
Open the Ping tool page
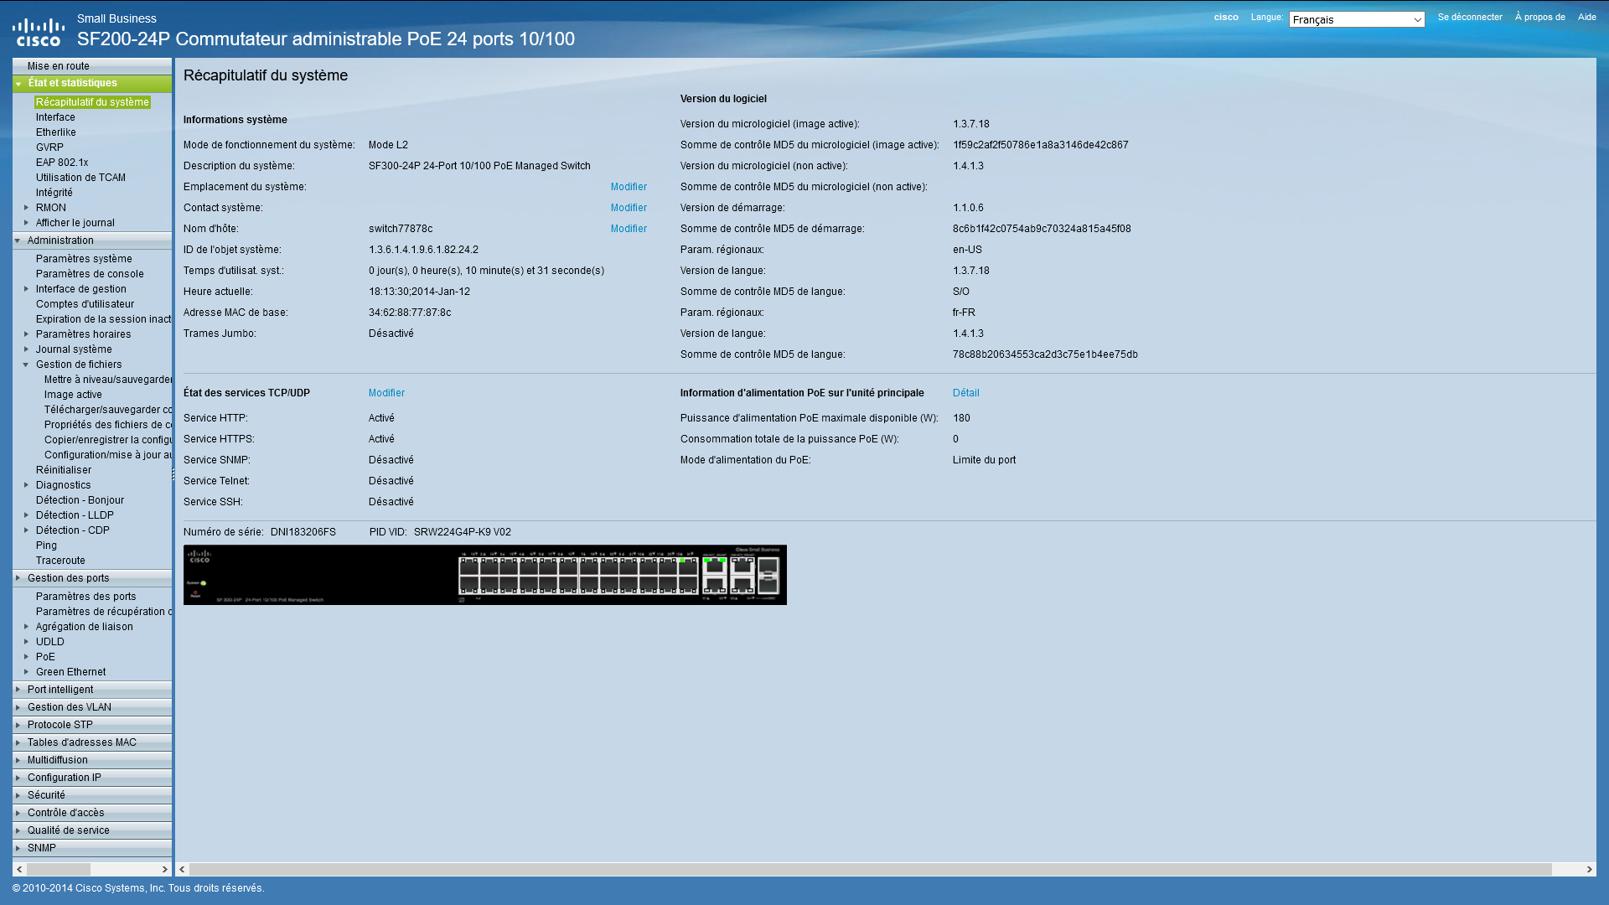coord(46,546)
